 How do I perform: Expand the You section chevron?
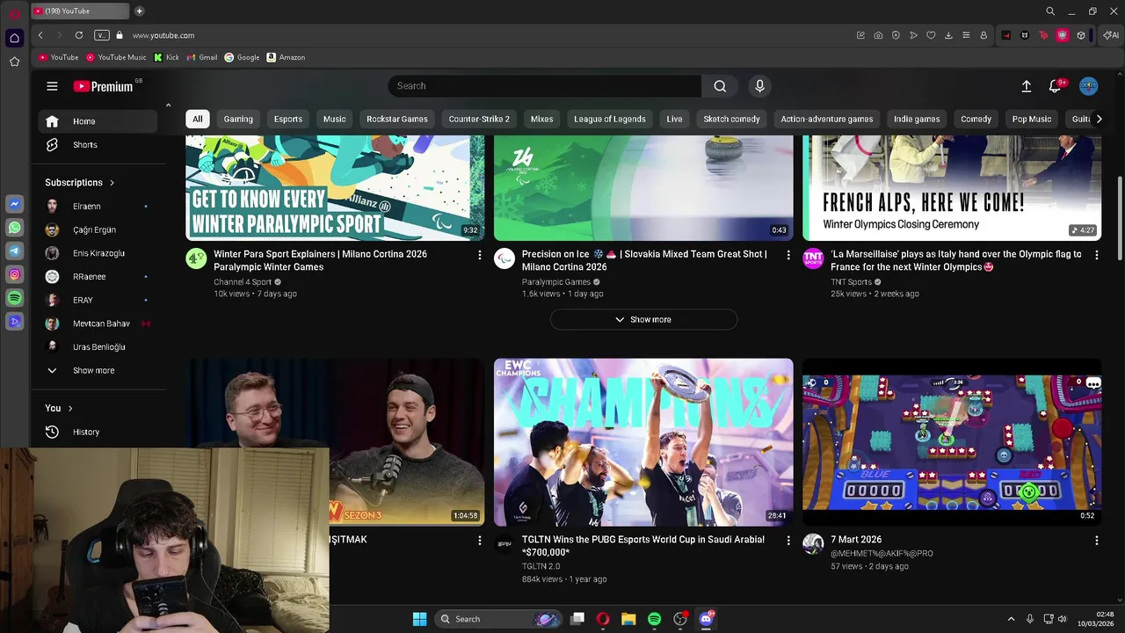click(x=70, y=409)
